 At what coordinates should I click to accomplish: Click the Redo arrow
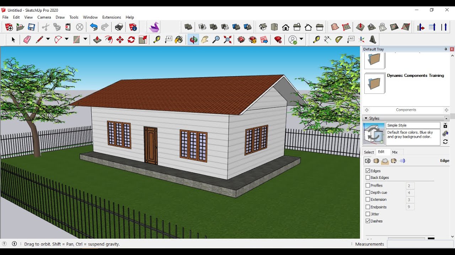coord(105,27)
